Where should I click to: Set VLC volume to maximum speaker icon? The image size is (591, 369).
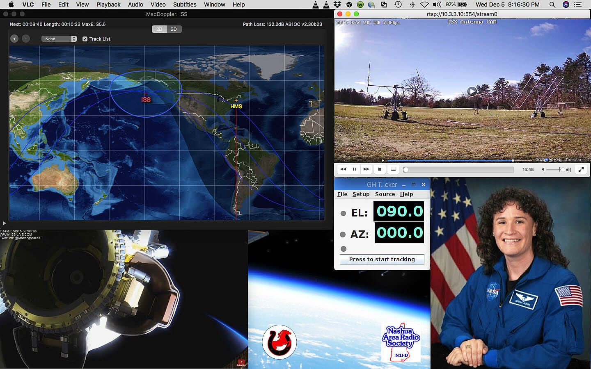tap(569, 169)
